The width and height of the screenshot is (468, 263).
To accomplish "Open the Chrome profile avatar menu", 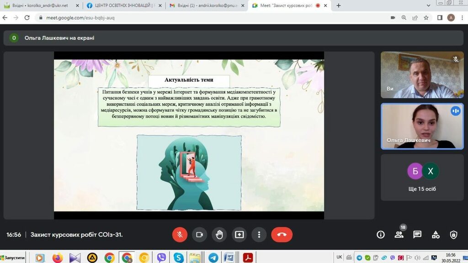I will (x=451, y=18).
